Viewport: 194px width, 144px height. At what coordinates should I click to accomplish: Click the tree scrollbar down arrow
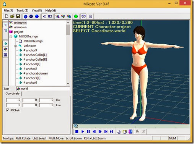pos(68,84)
